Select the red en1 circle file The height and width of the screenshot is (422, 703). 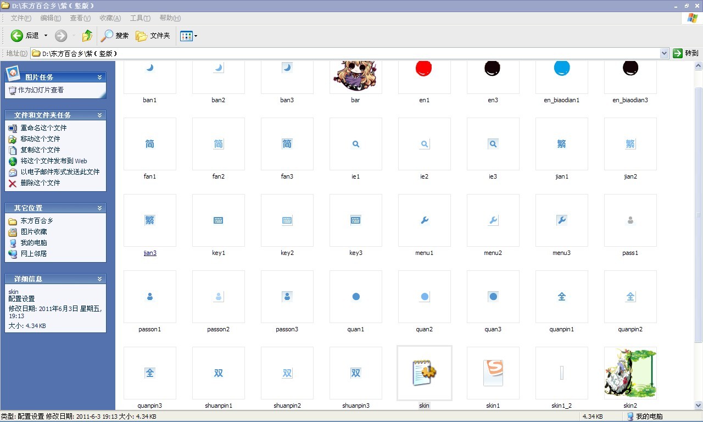point(424,70)
